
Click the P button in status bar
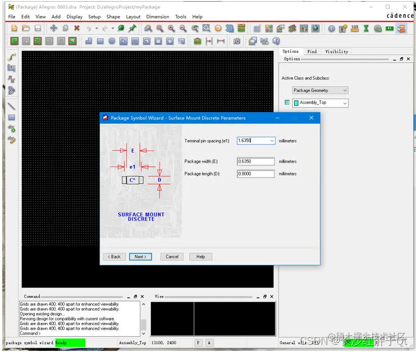(x=198, y=342)
